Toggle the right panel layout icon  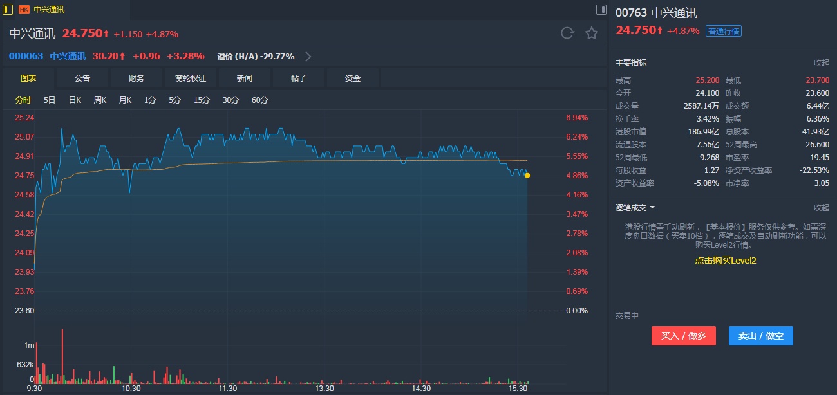pyautogui.click(x=601, y=10)
